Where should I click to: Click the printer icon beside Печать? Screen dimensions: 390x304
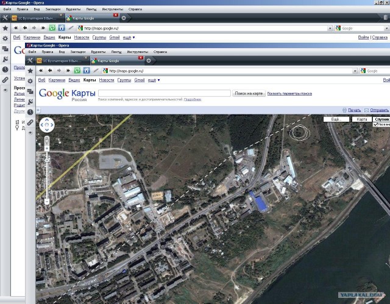pyautogui.click(x=344, y=110)
